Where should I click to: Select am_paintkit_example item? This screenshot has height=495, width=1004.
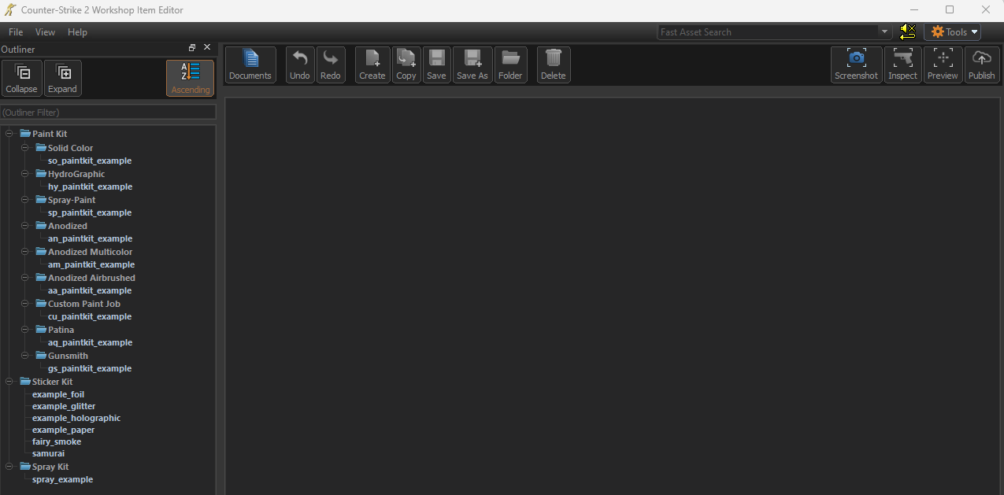[91, 264]
